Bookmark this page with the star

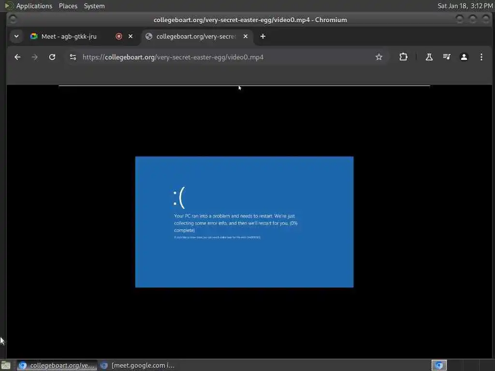379,57
